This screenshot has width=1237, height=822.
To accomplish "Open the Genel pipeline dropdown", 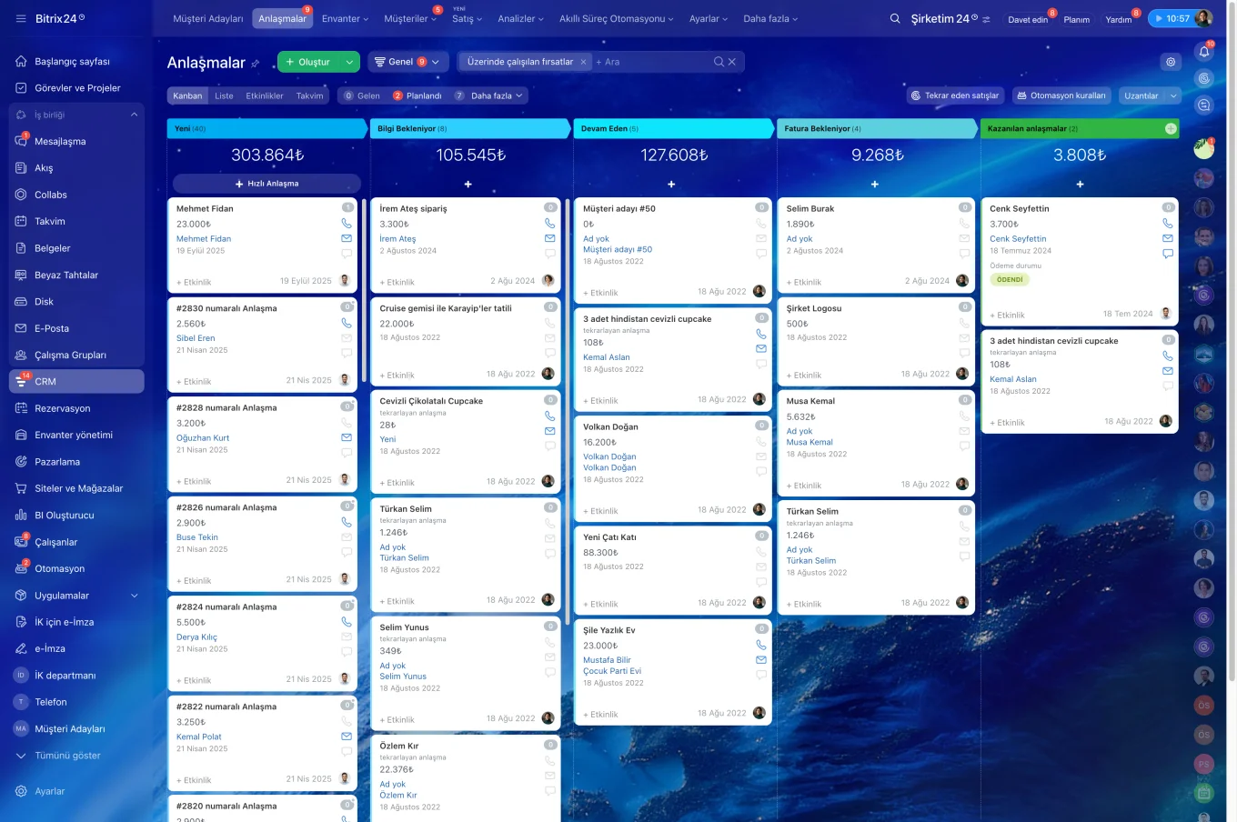I will pyautogui.click(x=407, y=62).
